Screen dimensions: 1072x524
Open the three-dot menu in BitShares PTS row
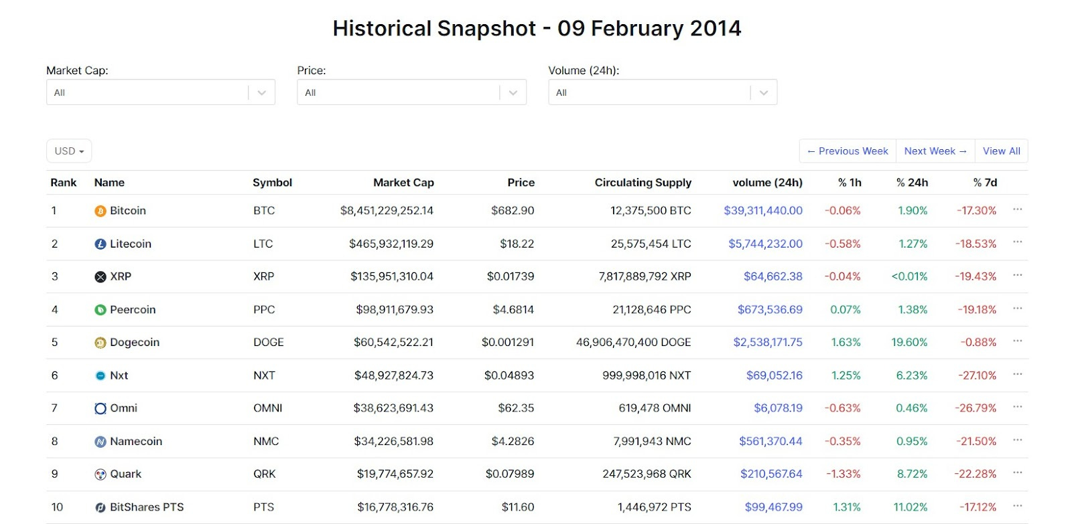click(x=1018, y=506)
